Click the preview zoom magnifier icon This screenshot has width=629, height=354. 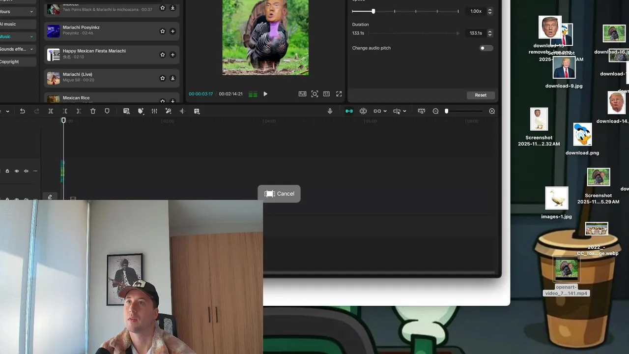tap(314, 94)
